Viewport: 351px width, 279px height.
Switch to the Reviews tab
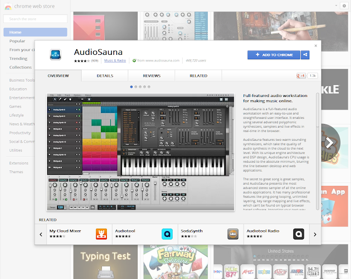pos(151,76)
